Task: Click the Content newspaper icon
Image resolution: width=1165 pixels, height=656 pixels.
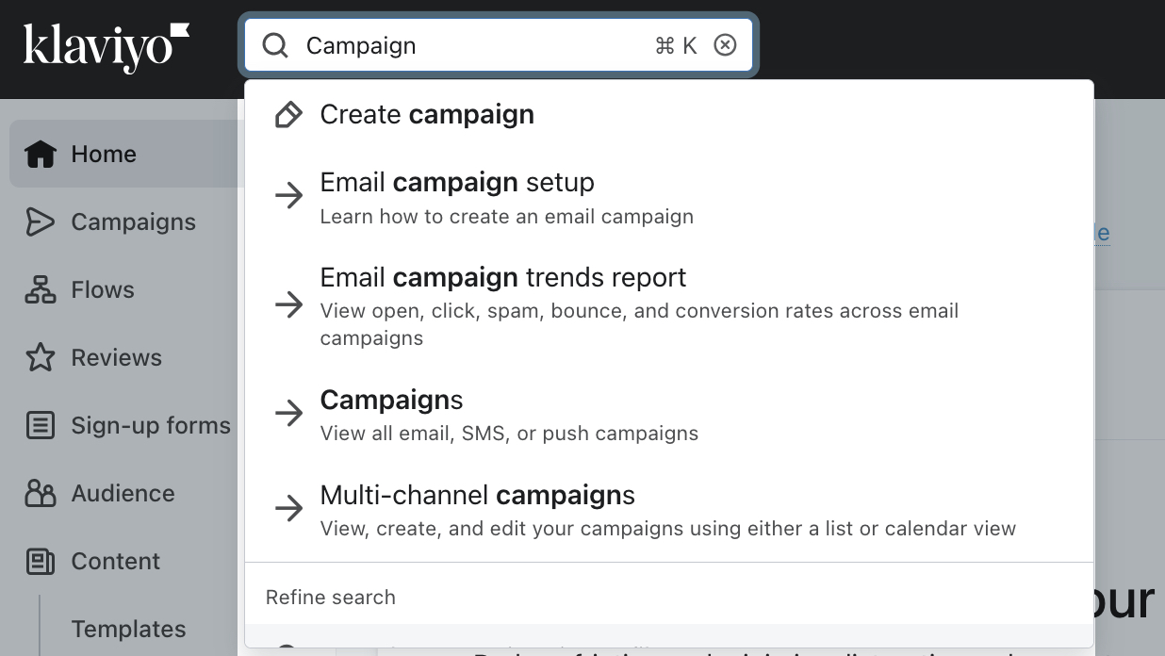Action: click(x=41, y=562)
